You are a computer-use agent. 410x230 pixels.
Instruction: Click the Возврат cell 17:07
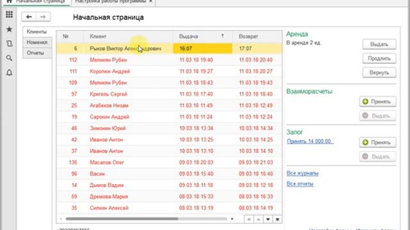click(257, 49)
